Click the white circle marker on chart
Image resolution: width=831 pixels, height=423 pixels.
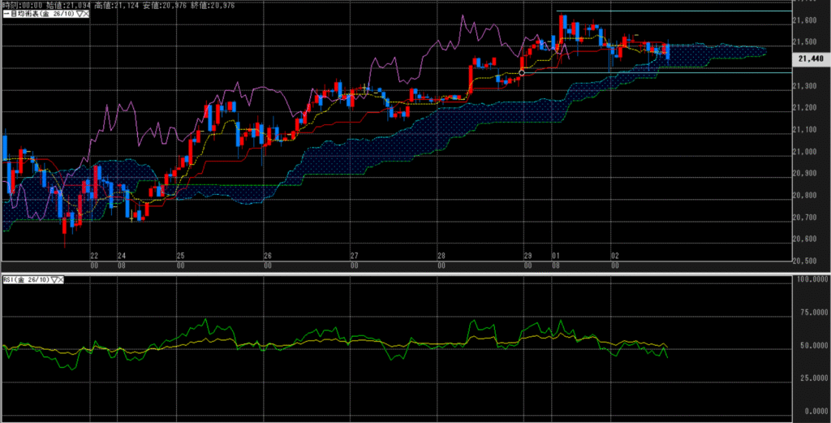click(x=522, y=73)
